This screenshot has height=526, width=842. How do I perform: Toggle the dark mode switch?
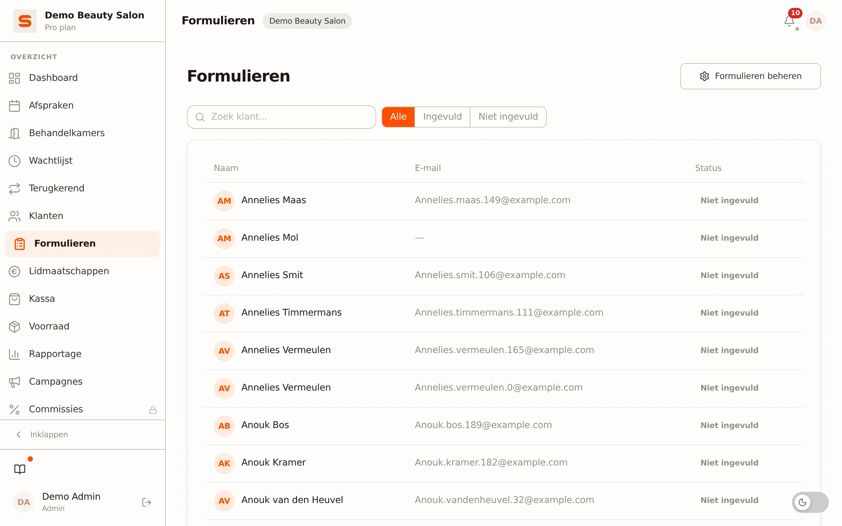tap(810, 502)
